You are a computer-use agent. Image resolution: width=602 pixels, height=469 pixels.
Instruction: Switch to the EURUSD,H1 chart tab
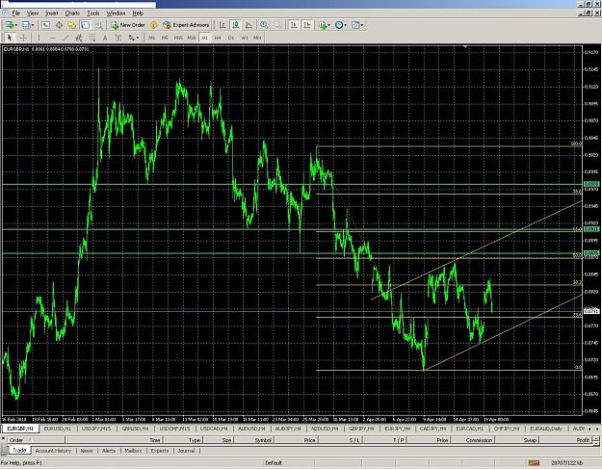(x=58, y=429)
